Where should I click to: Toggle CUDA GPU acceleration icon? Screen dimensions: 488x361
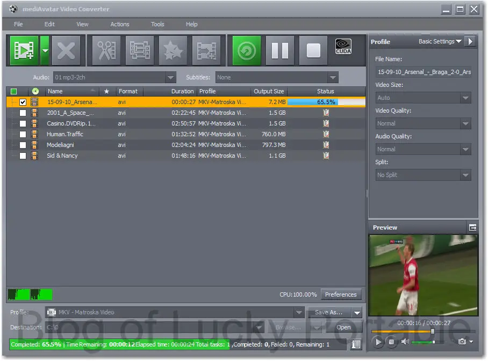click(343, 46)
